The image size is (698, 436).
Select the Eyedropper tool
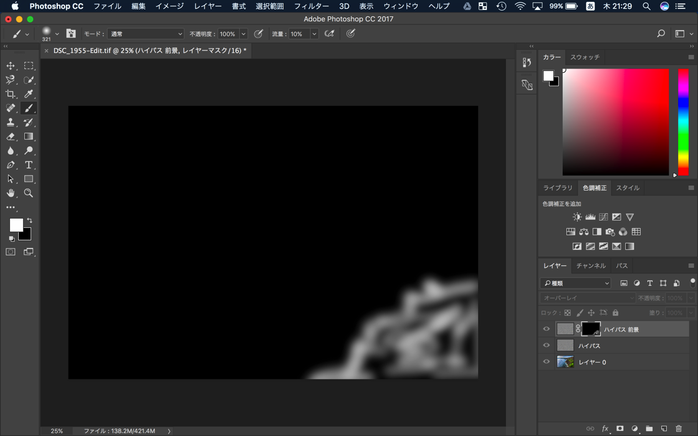point(29,94)
